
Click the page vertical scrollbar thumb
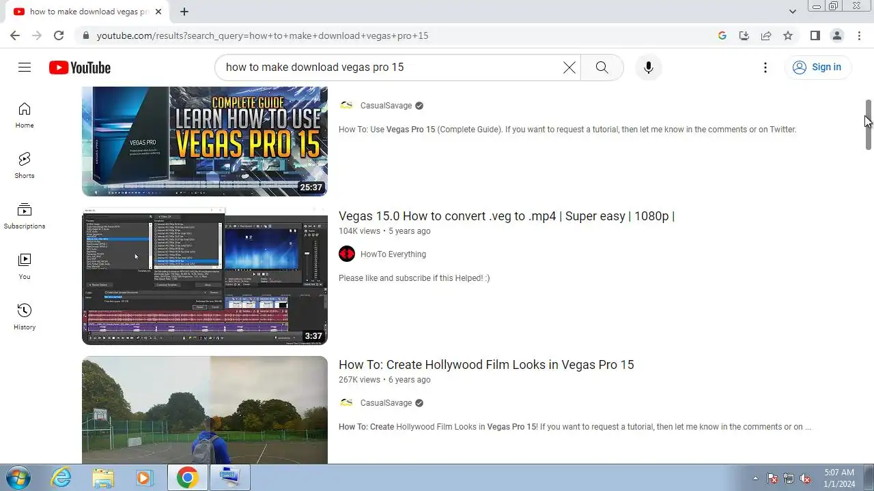[x=869, y=125]
